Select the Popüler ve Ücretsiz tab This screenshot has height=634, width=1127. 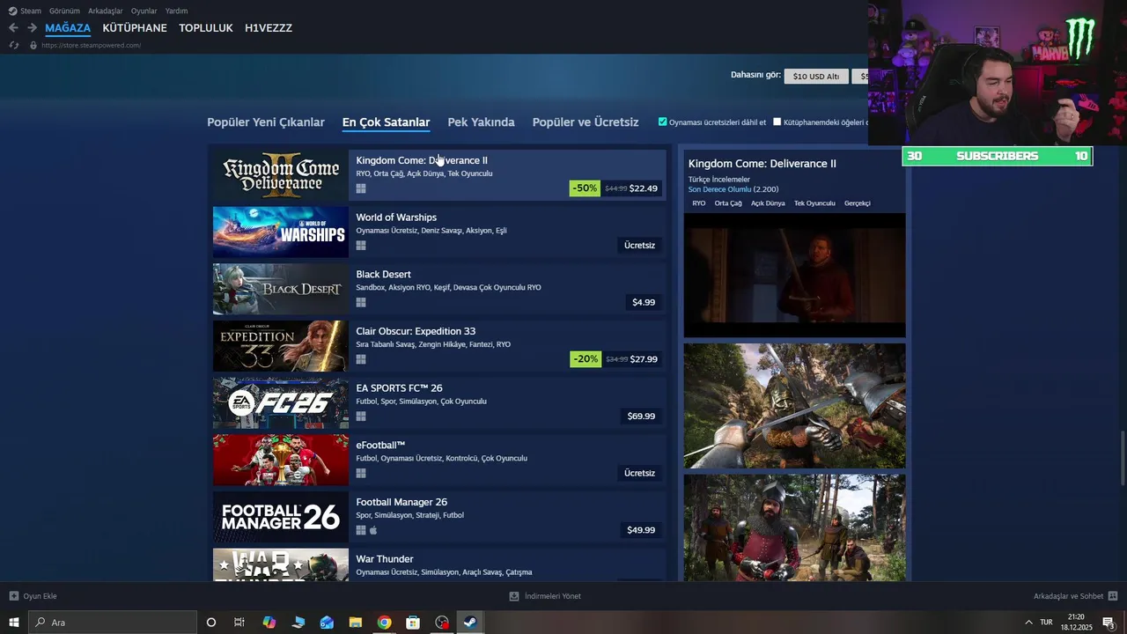tap(586, 122)
